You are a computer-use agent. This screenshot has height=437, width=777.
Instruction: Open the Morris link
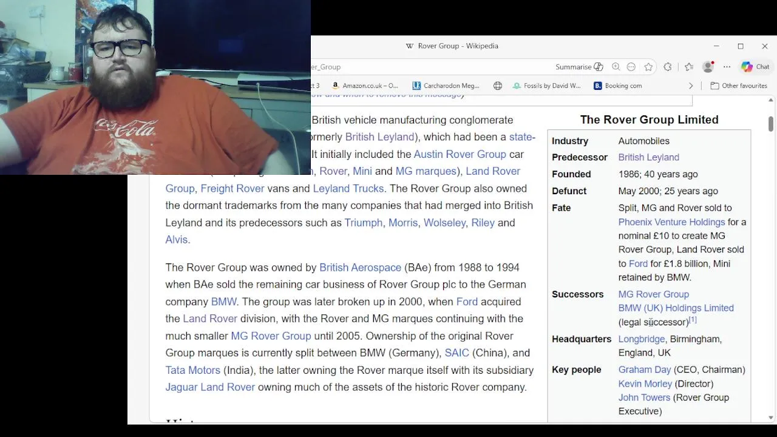point(403,223)
